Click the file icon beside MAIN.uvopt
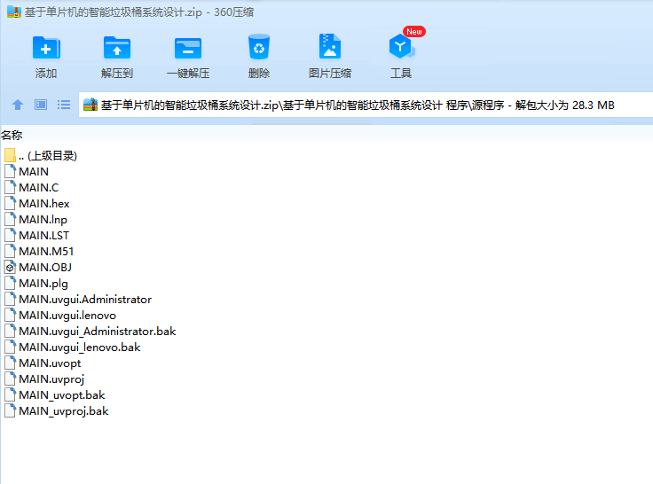653x484 pixels. (10, 363)
